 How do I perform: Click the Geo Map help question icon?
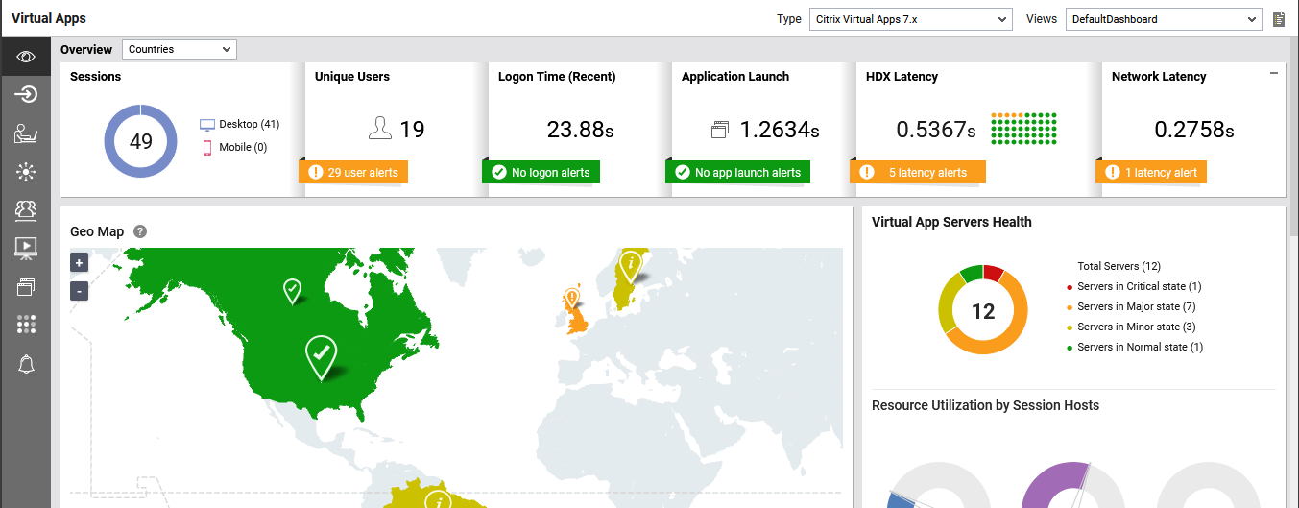[140, 231]
